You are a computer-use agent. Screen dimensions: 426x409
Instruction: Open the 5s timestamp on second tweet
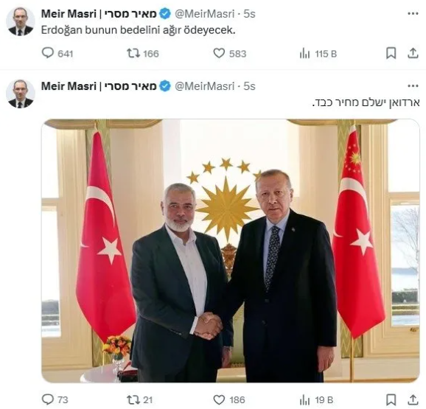[x=249, y=86]
